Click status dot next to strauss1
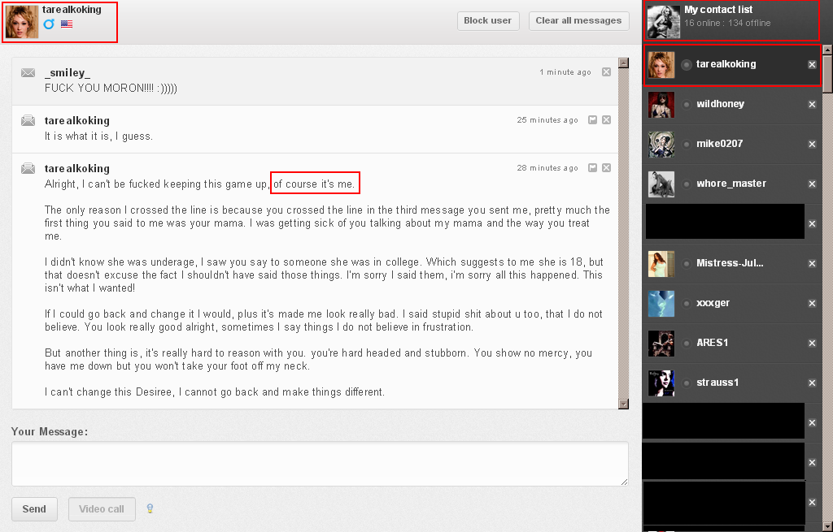833x532 pixels. pyautogui.click(x=687, y=383)
